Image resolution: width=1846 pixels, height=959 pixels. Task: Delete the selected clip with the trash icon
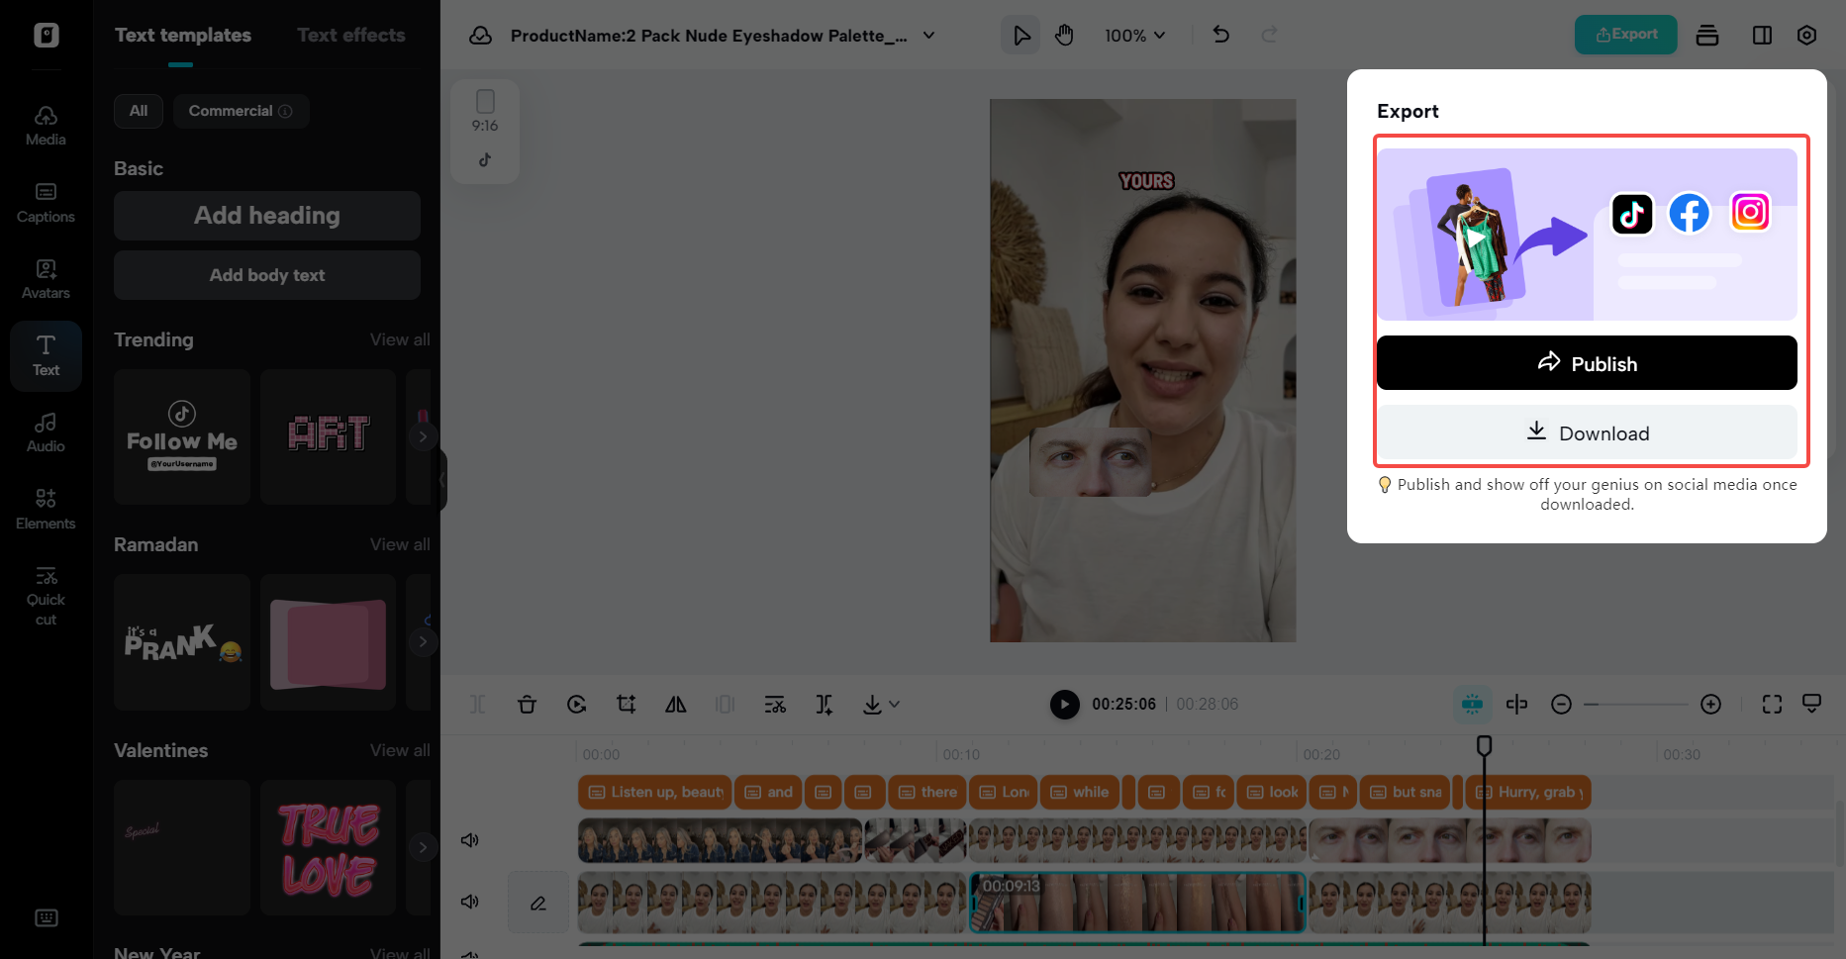527,704
